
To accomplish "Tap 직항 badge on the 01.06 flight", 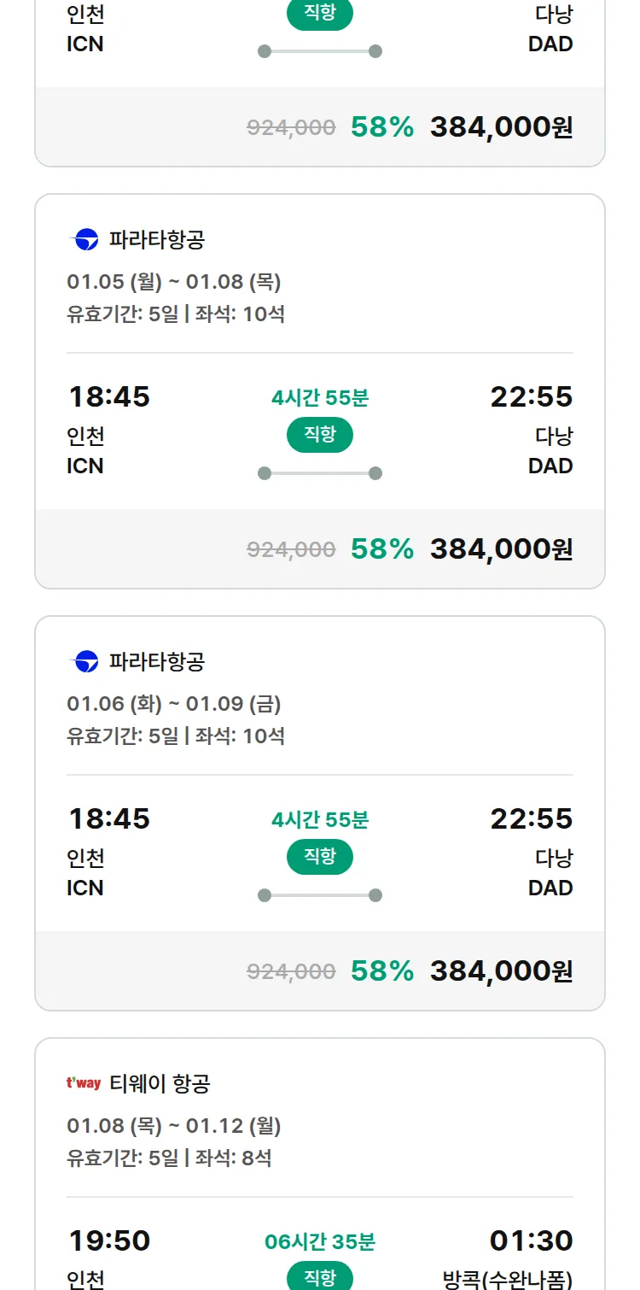I will click(320, 857).
